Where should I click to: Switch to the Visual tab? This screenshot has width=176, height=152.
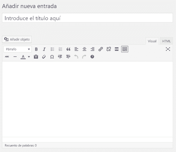pyautogui.click(x=152, y=41)
